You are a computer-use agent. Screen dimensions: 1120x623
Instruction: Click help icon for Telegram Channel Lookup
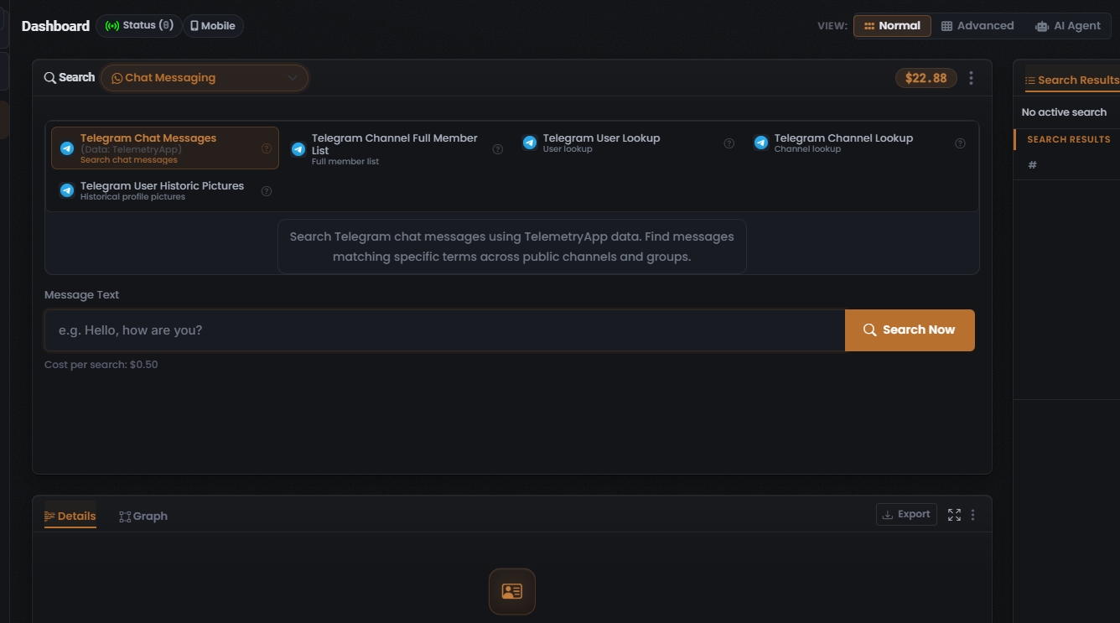pyautogui.click(x=961, y=143)
